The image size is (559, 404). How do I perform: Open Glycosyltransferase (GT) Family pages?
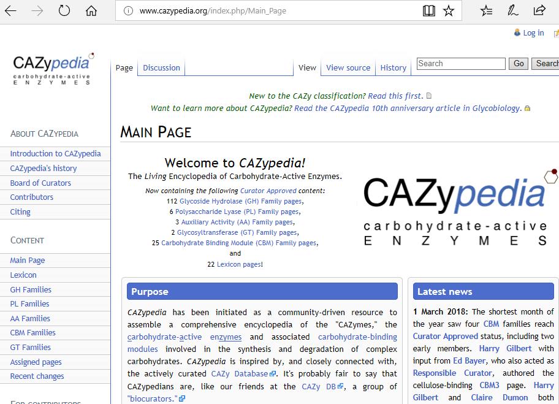pos(237,232)
